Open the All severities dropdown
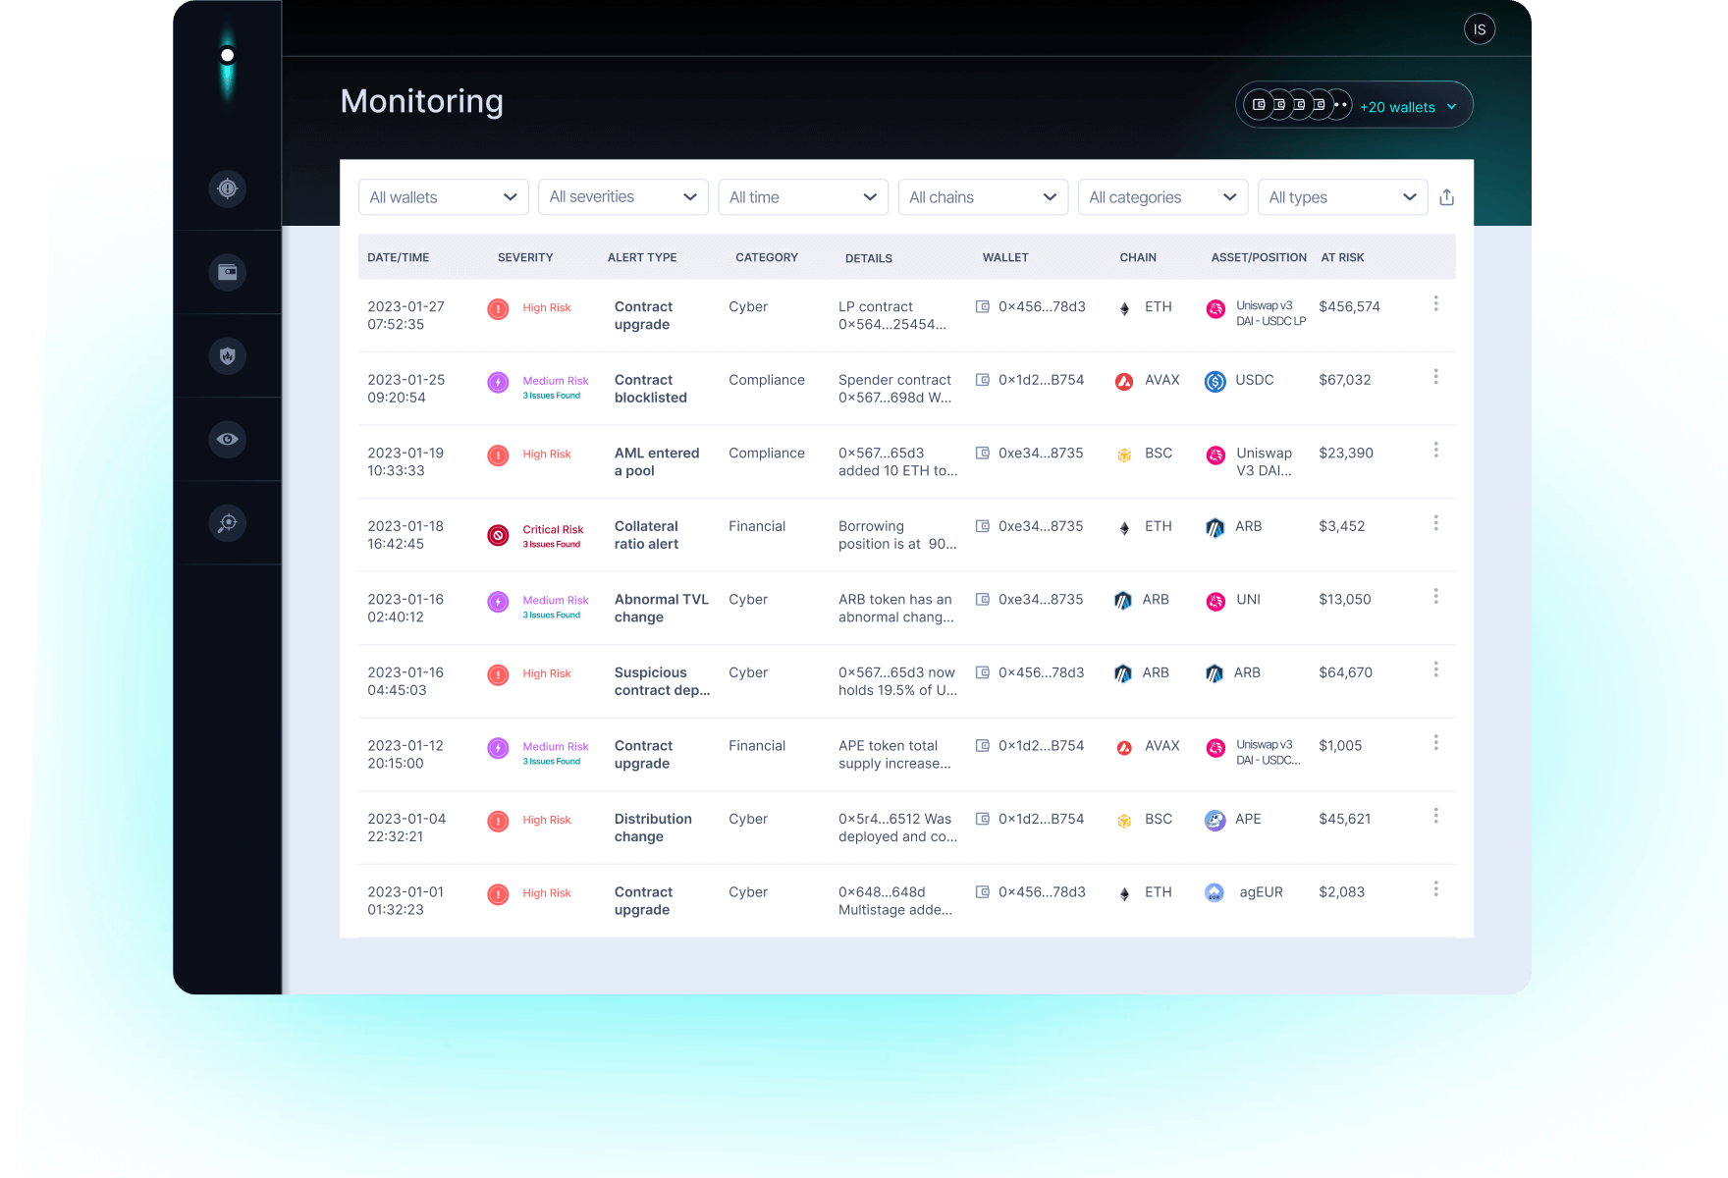This screenshot has height=1178, width=1728. pos(622,196)
